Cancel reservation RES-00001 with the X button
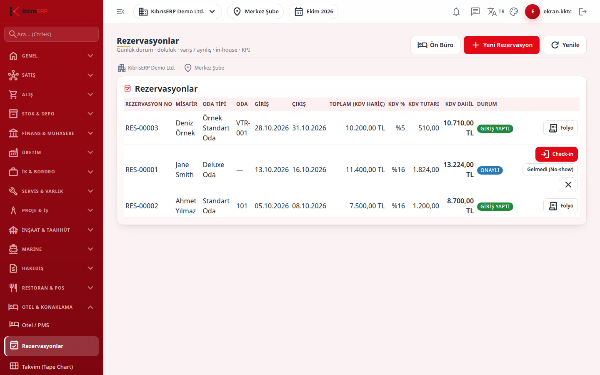This screenshot has width=600, height=375. point(568,185)
